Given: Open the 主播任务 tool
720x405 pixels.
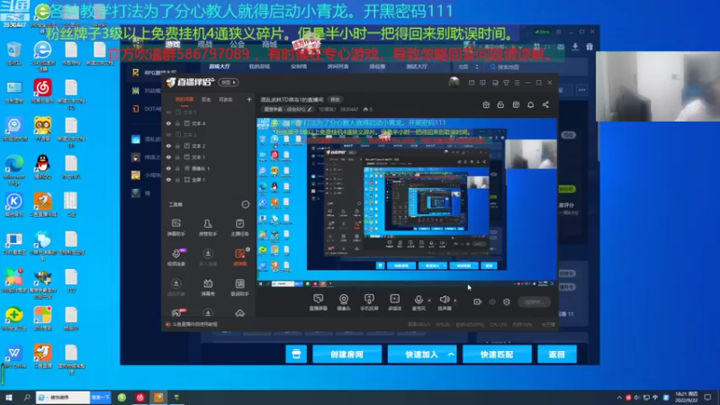Looking at the screenshot, I should click(239, 228).
